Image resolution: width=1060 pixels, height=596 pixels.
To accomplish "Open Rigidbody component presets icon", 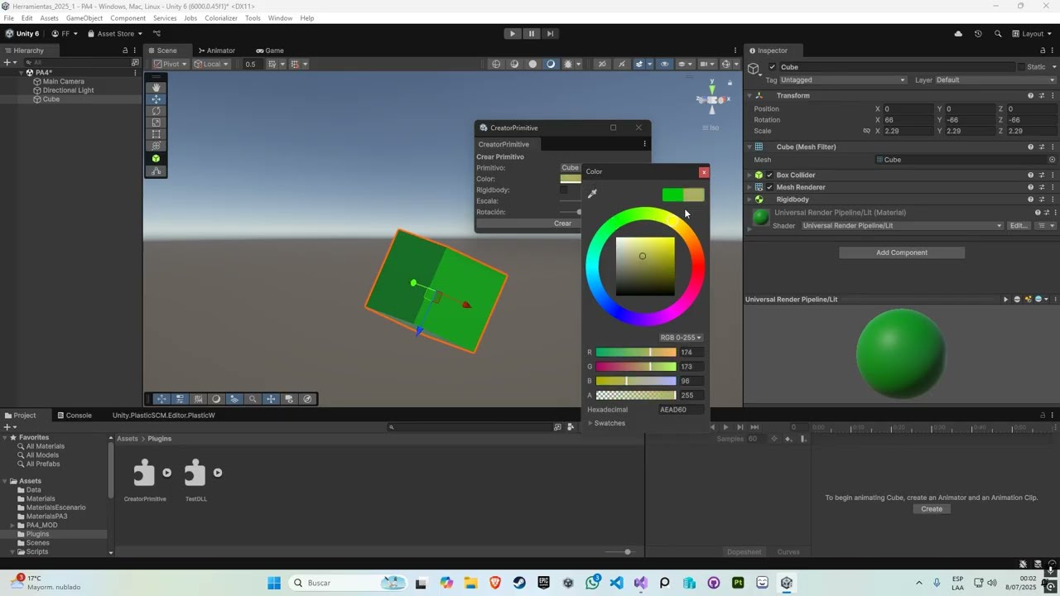I will click(x=1042, y=199).
